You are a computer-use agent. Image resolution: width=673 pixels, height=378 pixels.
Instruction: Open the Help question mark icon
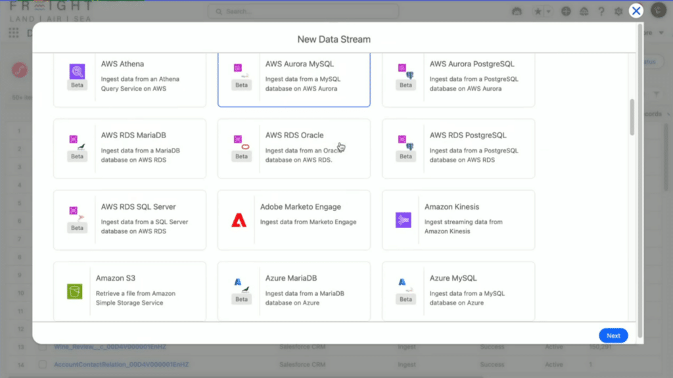pyautogui.click(x=601, y=11)
